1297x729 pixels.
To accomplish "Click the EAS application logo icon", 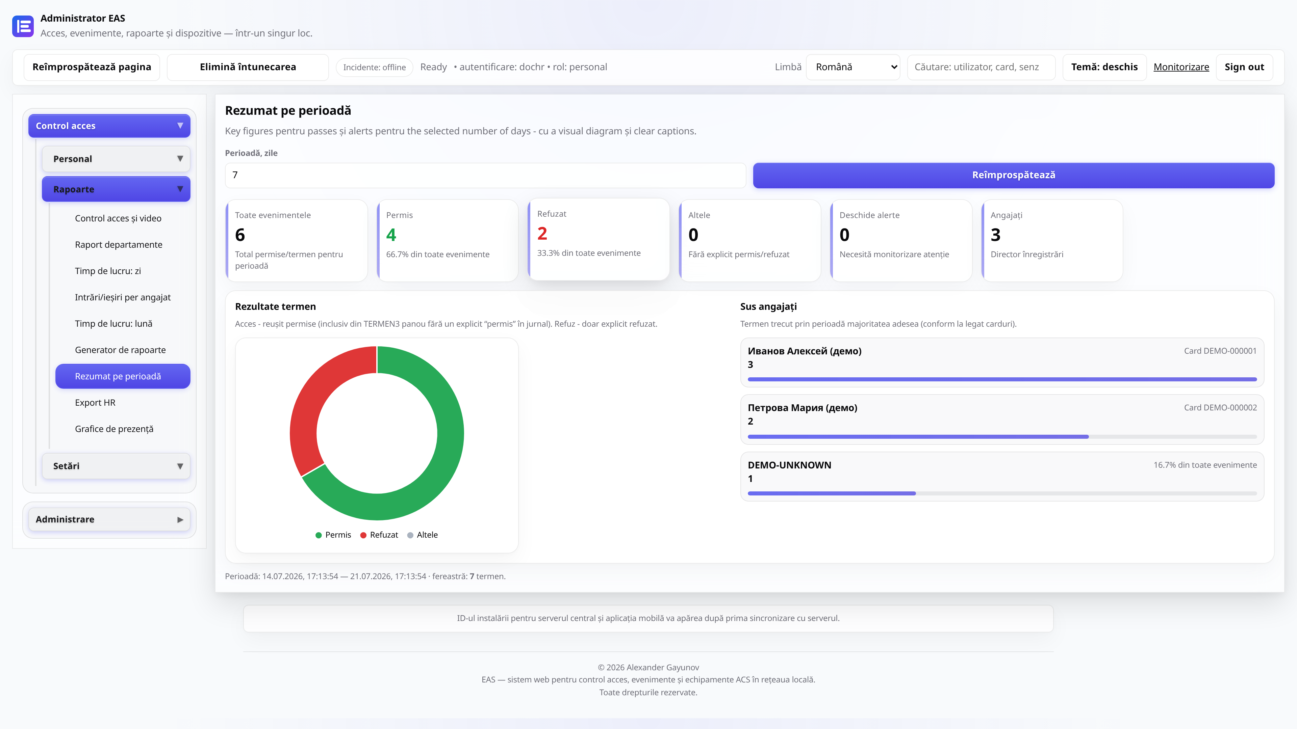I will 23,26.
